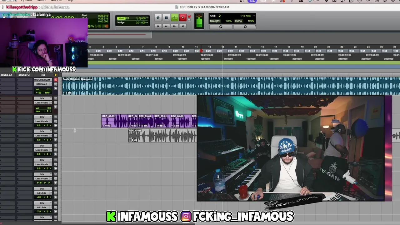The height and width of the screenshot is (225, 400).
Task: Select the REC_05-01 purple clip
Action: click(146, 121)
